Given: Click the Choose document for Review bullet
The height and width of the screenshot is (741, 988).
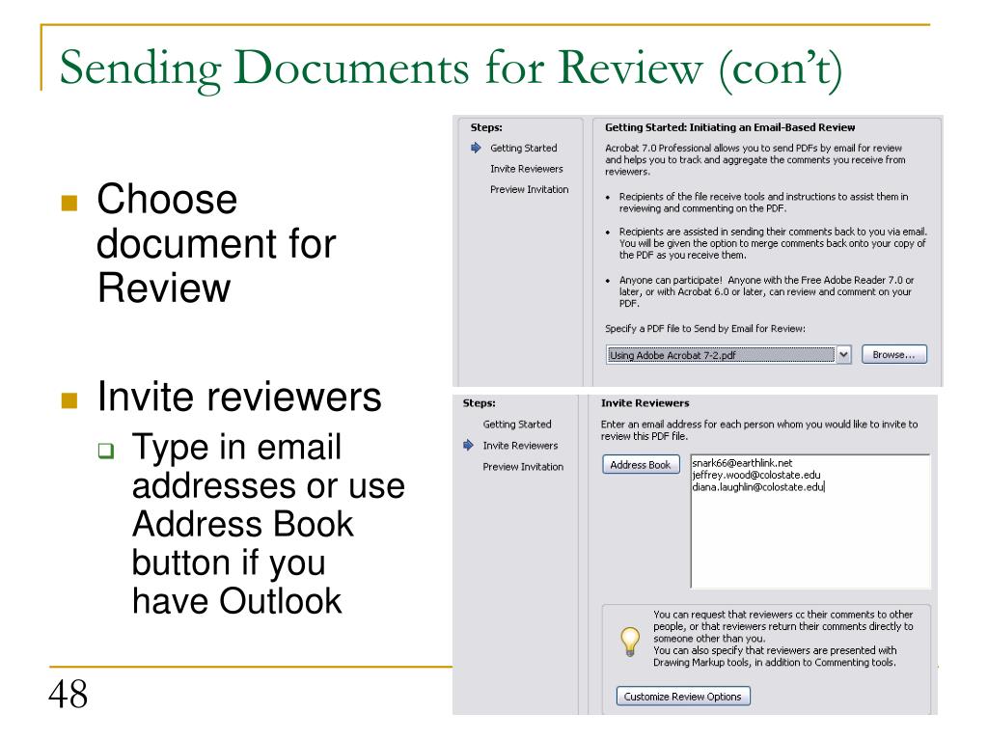Looking at the screenshot, I should tap(216, 243).
